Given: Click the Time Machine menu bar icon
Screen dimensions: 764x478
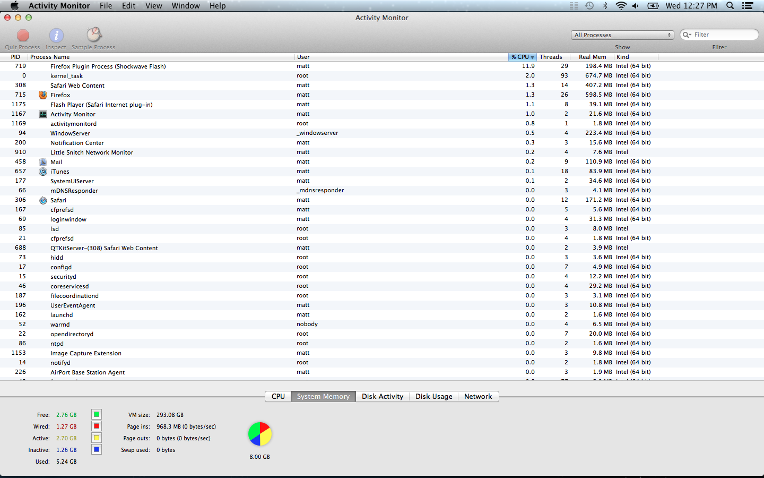Looking at the screenshot, I should (x=589, y=6).
